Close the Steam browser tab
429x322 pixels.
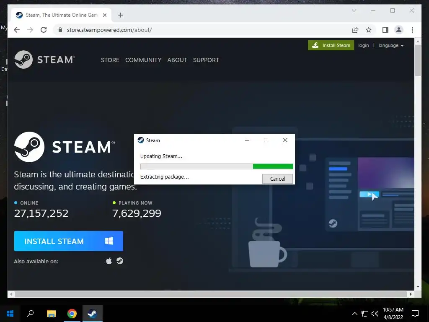pos(104,15)
